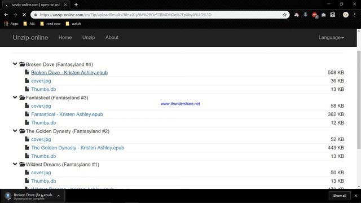Stop loading the page with the X button
Screen dimensions: 361x203
point(24,15)
